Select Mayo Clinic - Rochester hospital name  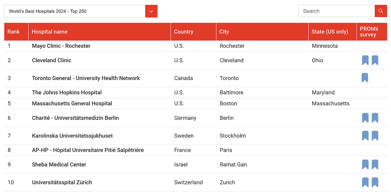click(61, 46)
